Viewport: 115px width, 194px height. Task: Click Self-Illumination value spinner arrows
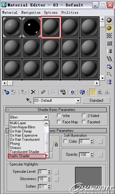92,141
